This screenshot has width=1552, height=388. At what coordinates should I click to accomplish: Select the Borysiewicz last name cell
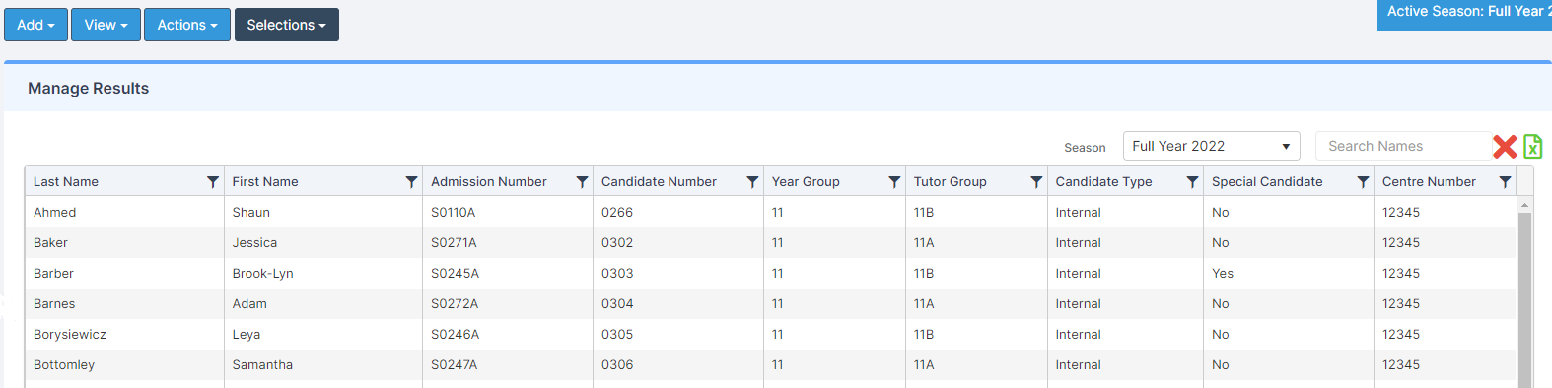point(124,335)
